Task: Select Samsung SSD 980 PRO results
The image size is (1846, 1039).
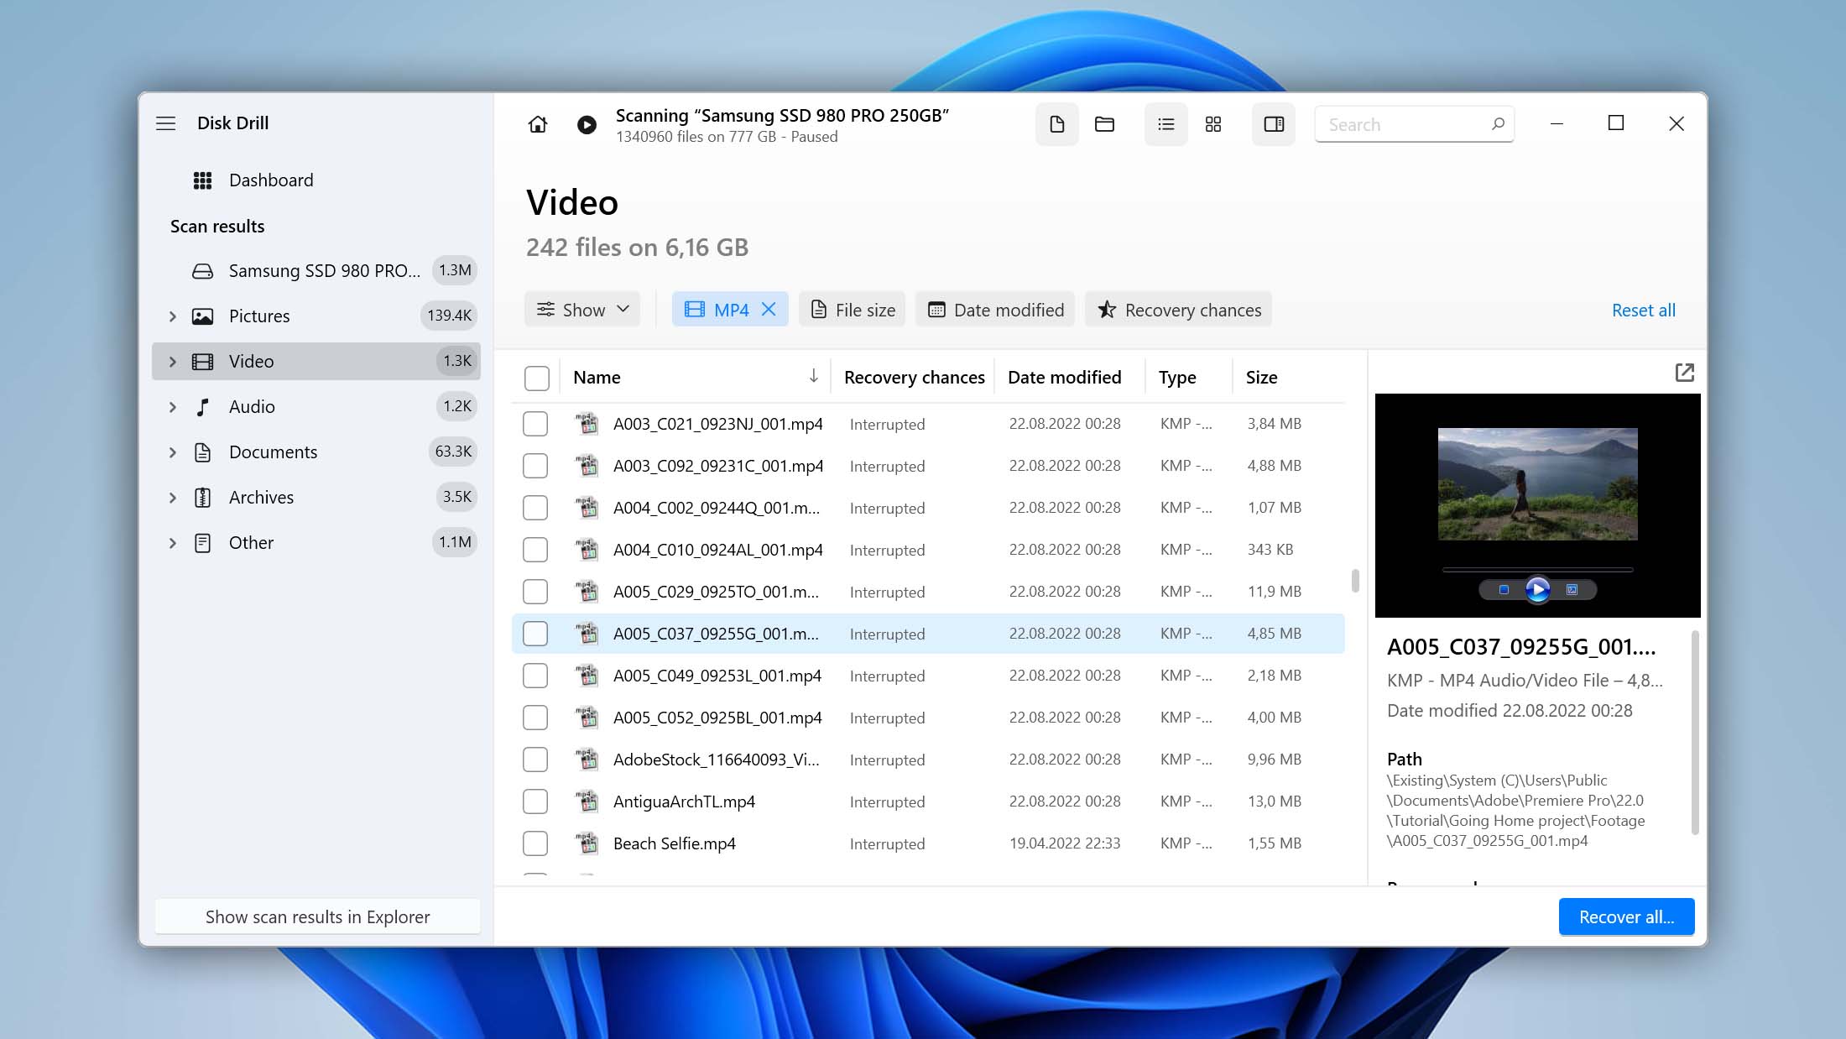Action: pos(316,271)
